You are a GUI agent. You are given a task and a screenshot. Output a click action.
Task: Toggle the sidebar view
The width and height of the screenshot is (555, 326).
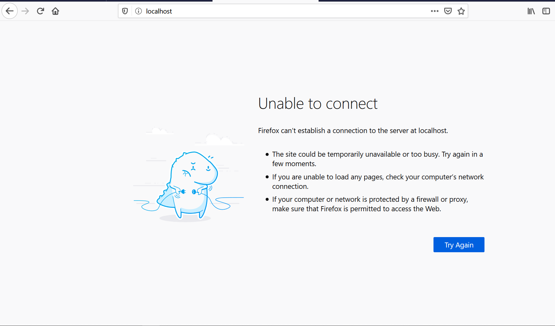coord(546,11)
